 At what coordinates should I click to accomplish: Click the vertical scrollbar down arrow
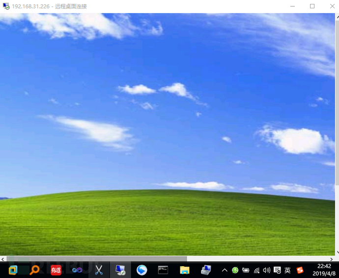tap(337, 252)
